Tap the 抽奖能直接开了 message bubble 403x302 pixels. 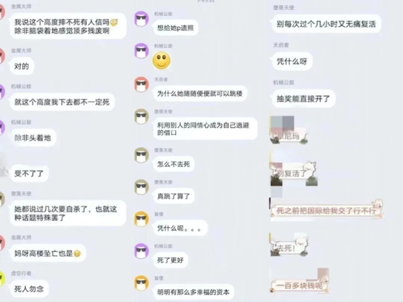[x=303, y=98]
